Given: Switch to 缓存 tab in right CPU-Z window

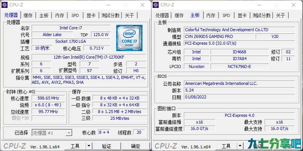Looking at the screenshot, I should click(179, 15).
